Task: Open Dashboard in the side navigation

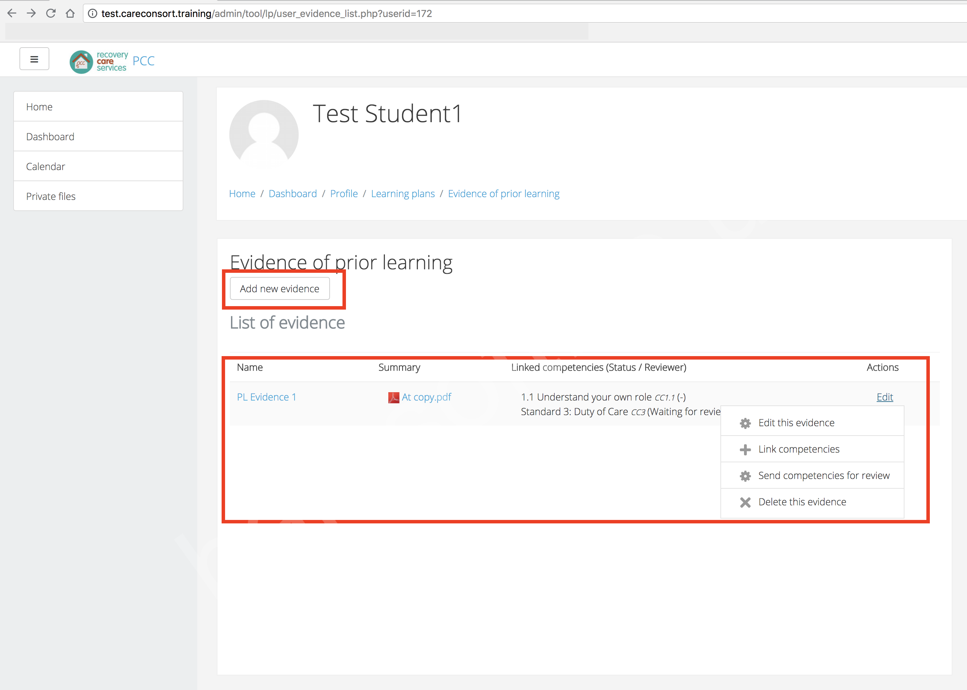Action: coord(98,136)
